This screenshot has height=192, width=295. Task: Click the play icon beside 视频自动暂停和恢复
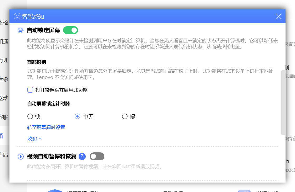[21, 156]
